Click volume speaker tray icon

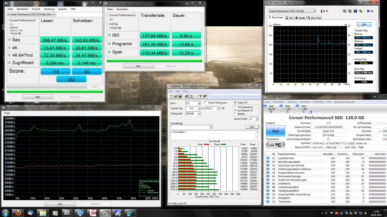point(366,213)
